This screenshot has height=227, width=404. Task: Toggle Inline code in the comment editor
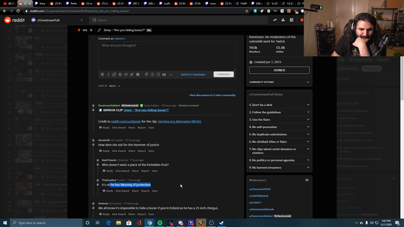pyautogui.click(x=126, y=74)
